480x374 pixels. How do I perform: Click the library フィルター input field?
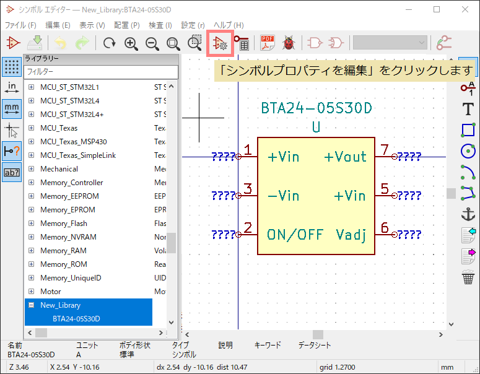click(101, 72)
